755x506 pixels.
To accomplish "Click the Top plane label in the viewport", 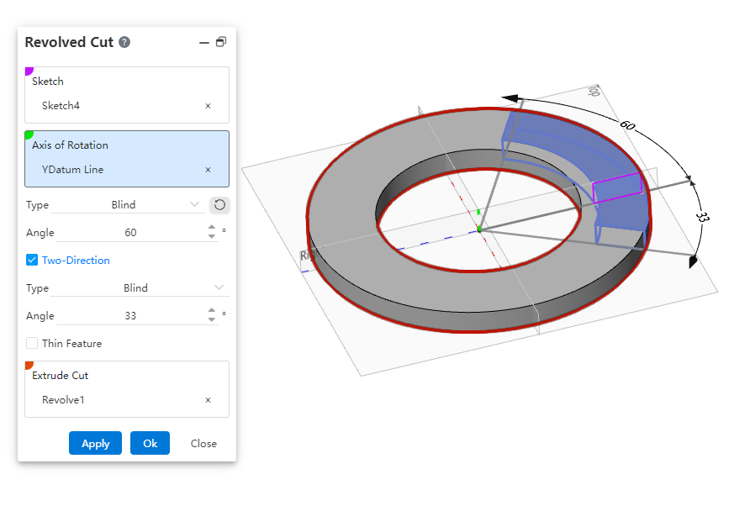I will pyautogui.click(x=594, y=91).
